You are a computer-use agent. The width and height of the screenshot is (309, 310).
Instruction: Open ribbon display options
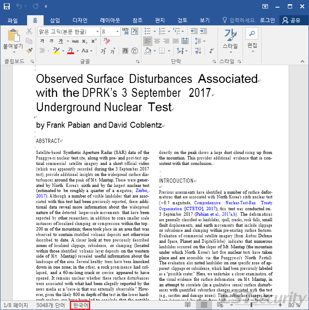coord(265,6)
